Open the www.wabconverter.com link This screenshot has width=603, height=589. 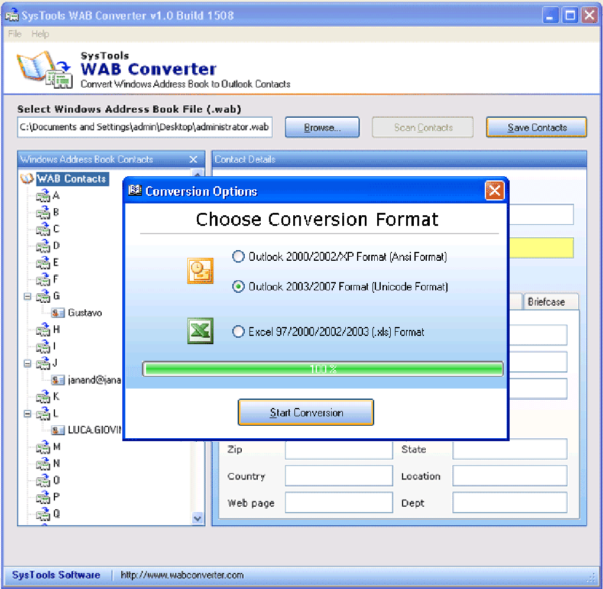(x=182, y=575)
